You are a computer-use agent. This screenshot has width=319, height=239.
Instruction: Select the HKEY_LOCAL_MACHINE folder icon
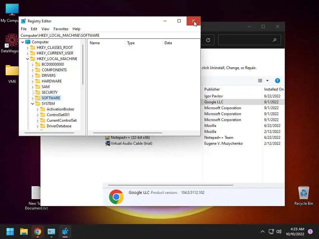pyautogui.click(x=32, y=59)
